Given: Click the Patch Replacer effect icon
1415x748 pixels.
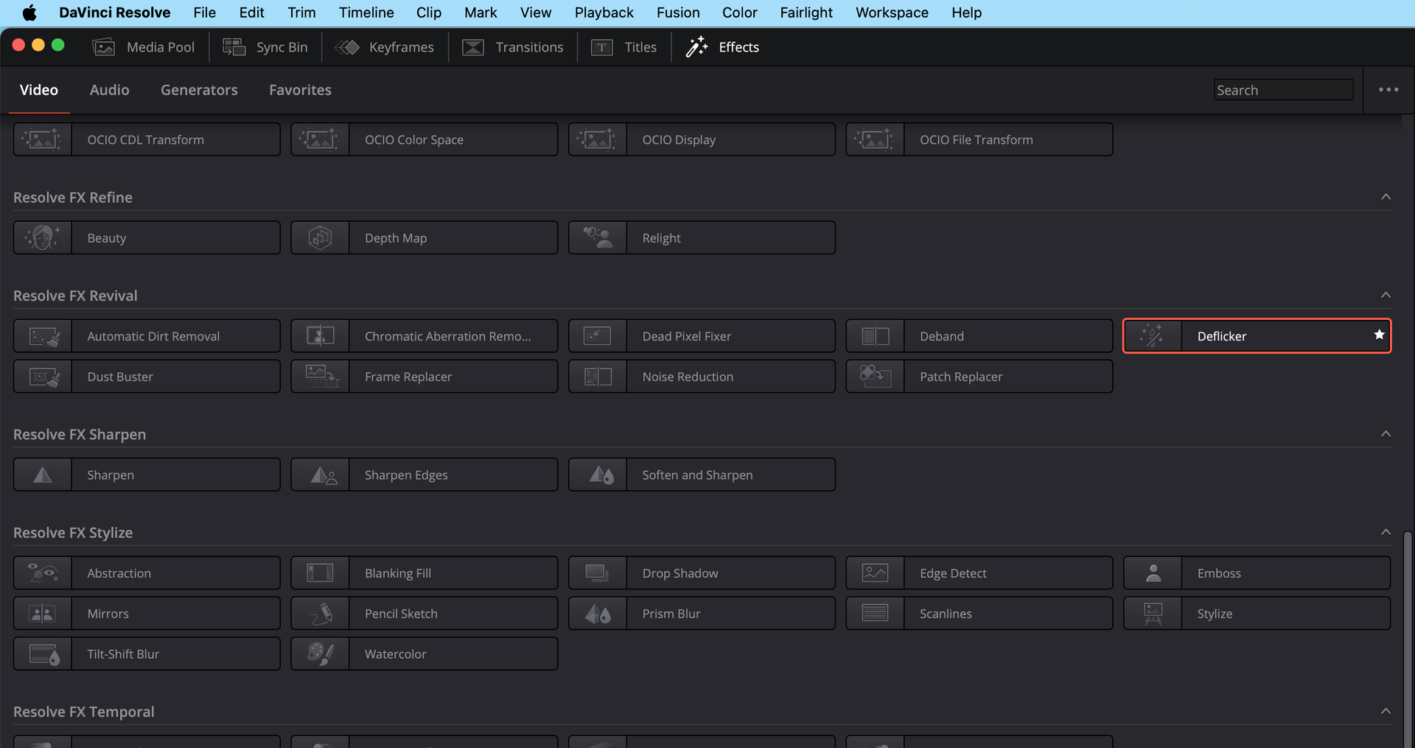Looking at the screenshot, I should coord(875,377).
